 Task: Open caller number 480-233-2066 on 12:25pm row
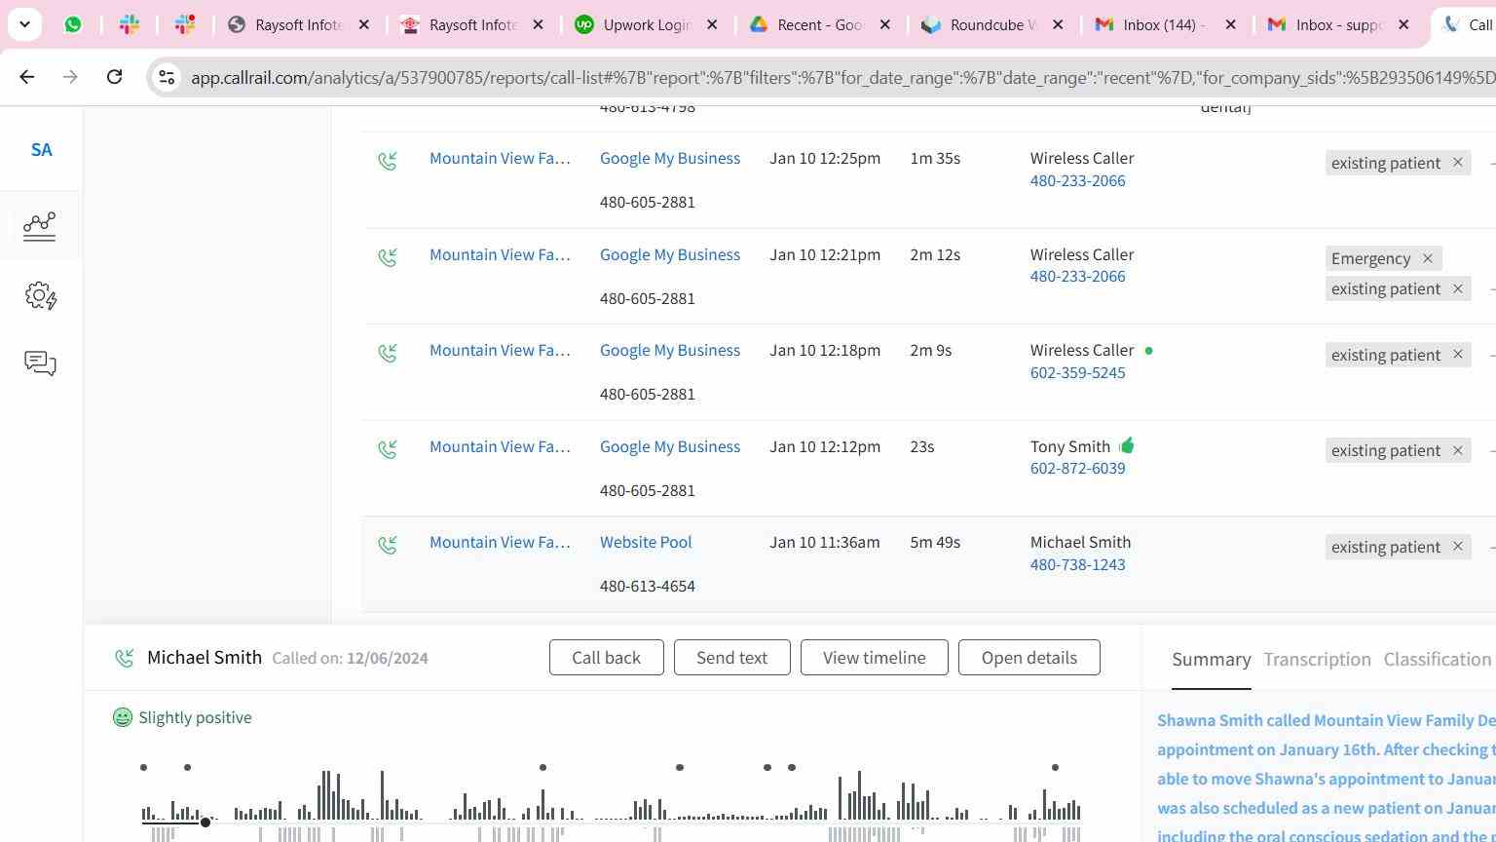coord(1077,180)
